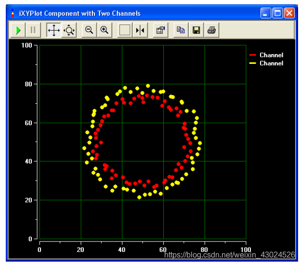Click the Y-axis label 100
This screenshot has width=300, height=264.
click(26, 46)
